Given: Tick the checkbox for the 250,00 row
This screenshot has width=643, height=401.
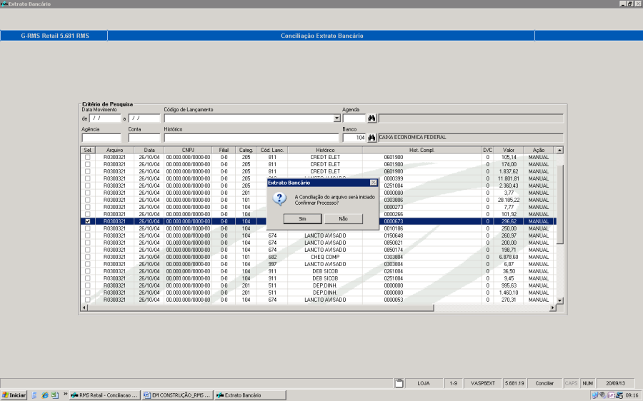Looking at the screenshot, I should pos(88,228).
